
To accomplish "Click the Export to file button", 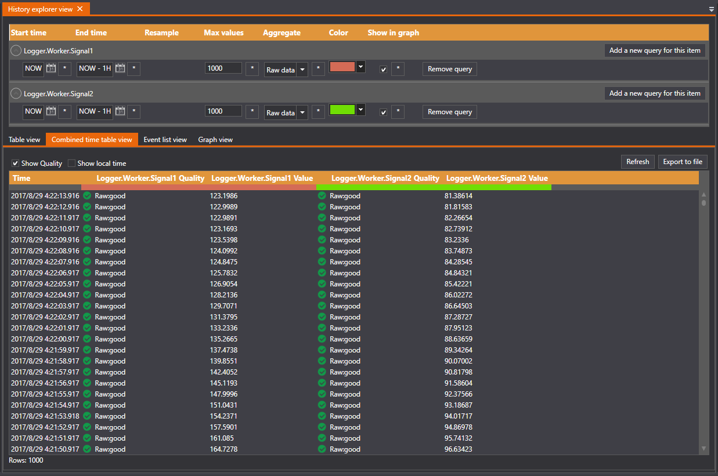I will [x=683, y=162].
